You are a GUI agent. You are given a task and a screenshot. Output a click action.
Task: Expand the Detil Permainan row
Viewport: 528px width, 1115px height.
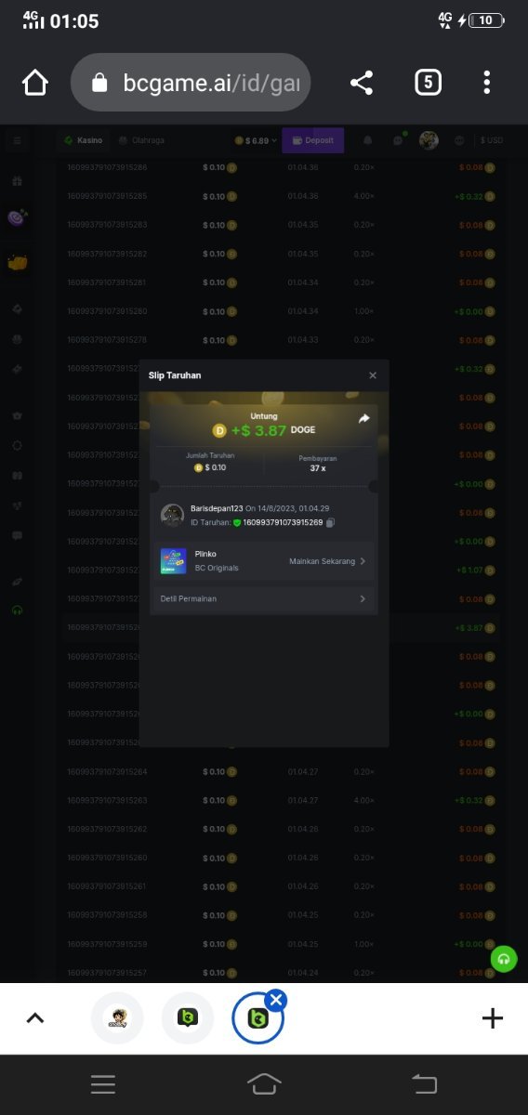coord(264,599)
